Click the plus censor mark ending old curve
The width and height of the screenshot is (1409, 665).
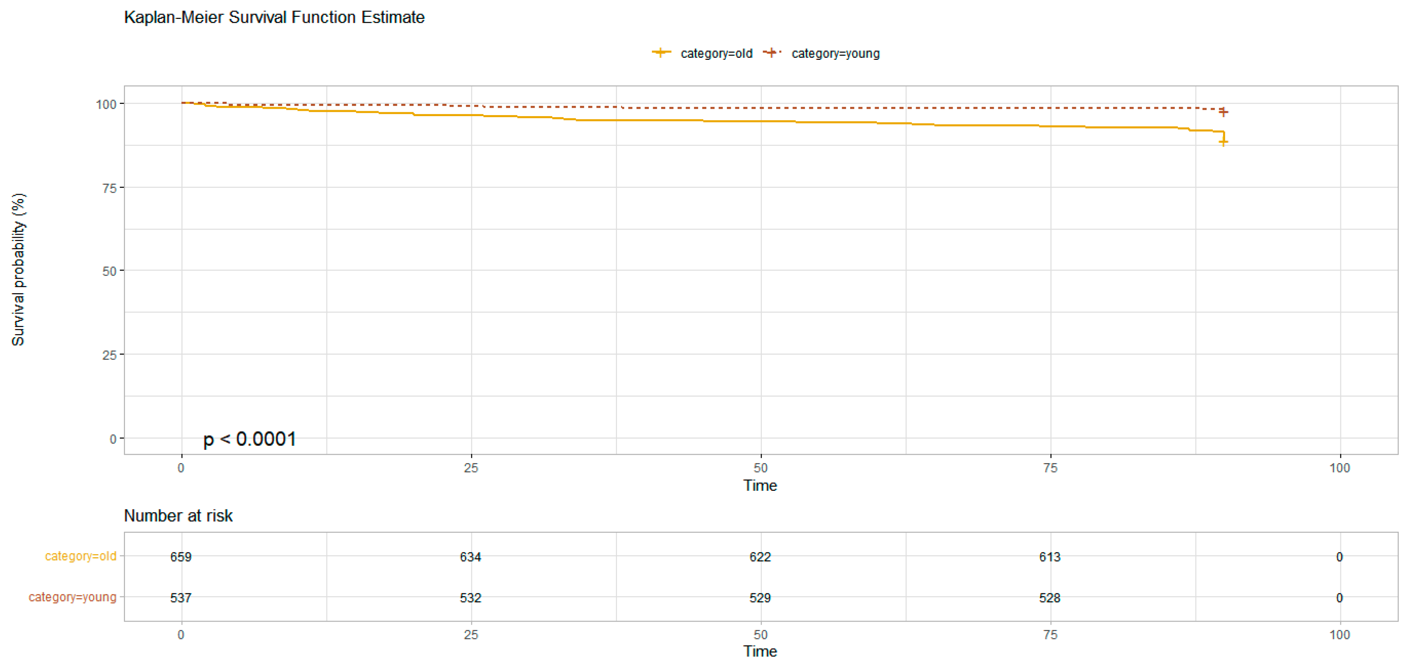pos(1223,142)
